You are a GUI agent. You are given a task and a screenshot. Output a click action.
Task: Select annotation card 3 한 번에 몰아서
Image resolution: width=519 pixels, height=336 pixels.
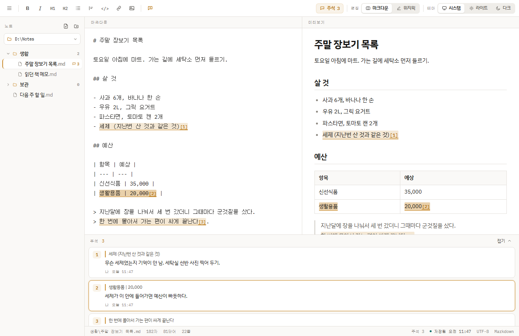(301, 320)
